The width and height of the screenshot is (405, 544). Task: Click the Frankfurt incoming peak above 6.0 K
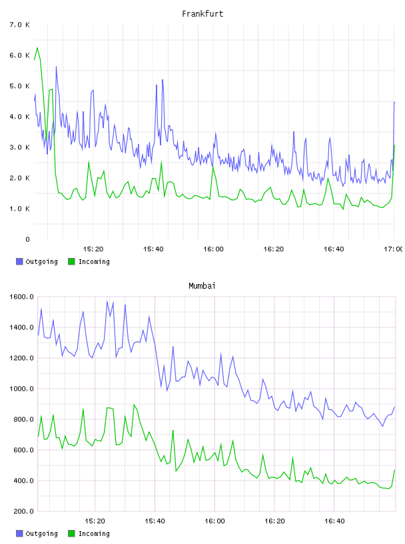(37, 48)
